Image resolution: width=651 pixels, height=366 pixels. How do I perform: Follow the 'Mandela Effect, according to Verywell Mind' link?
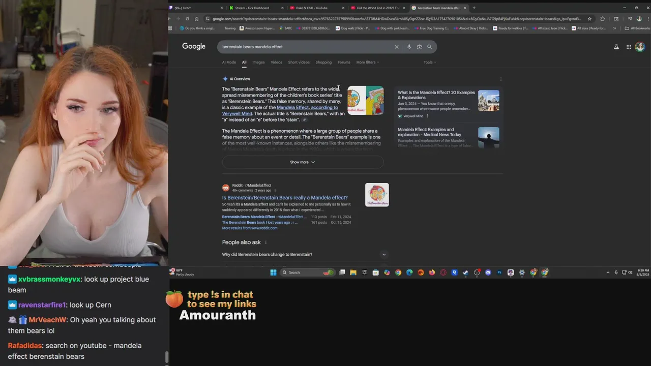pyautogui.click(x=280, y=110)
